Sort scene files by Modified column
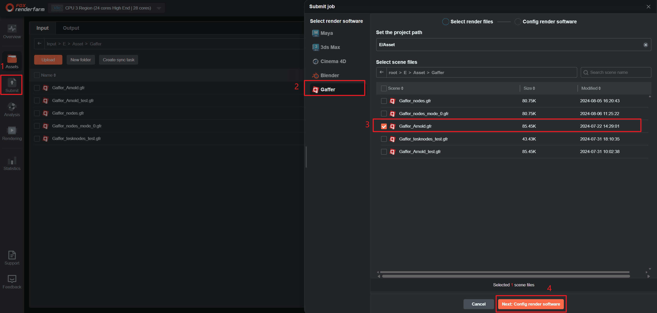 tap(591, 88)
